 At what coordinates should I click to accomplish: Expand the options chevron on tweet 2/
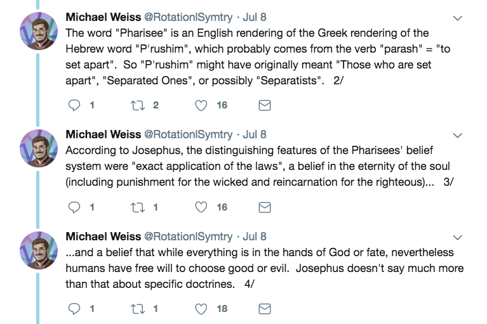(457, 18)
